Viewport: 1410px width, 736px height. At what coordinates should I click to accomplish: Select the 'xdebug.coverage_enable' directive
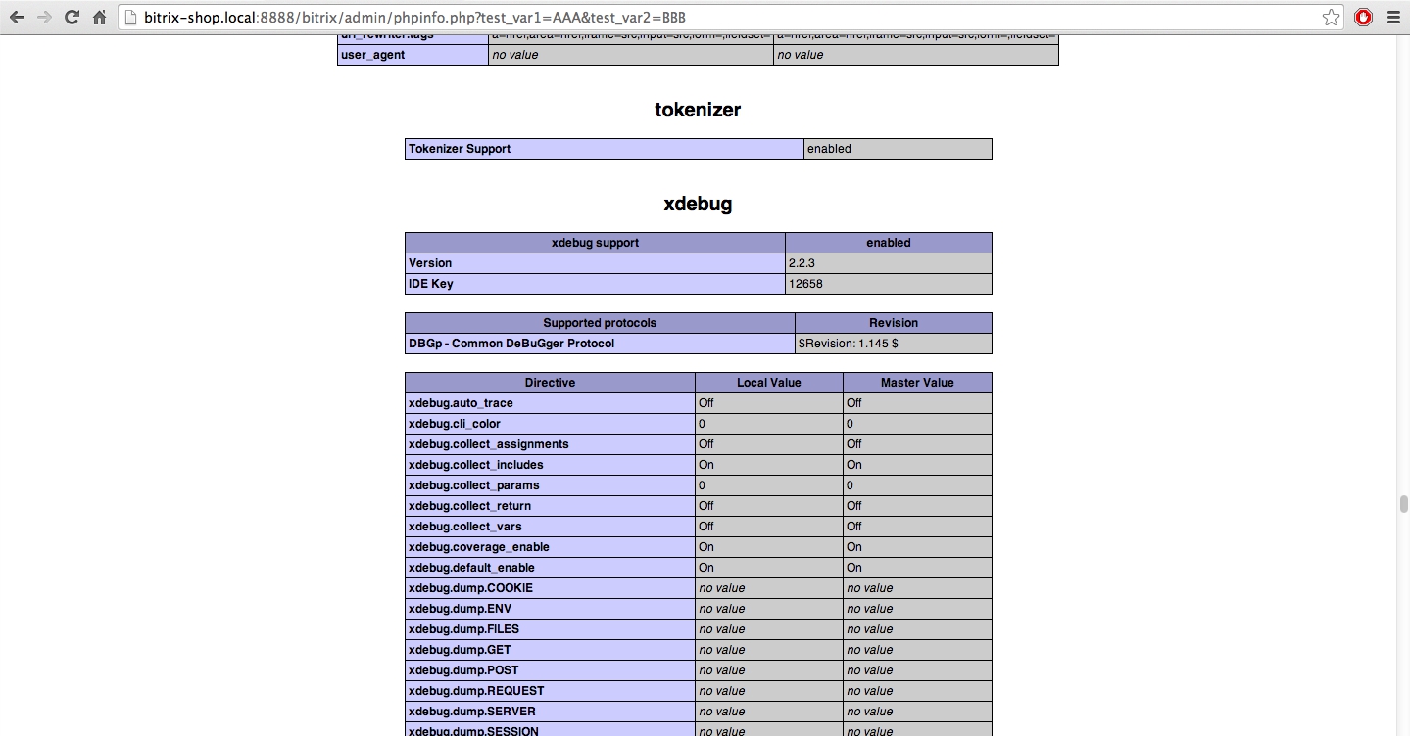pyautogui.click(x=550, y=547)
